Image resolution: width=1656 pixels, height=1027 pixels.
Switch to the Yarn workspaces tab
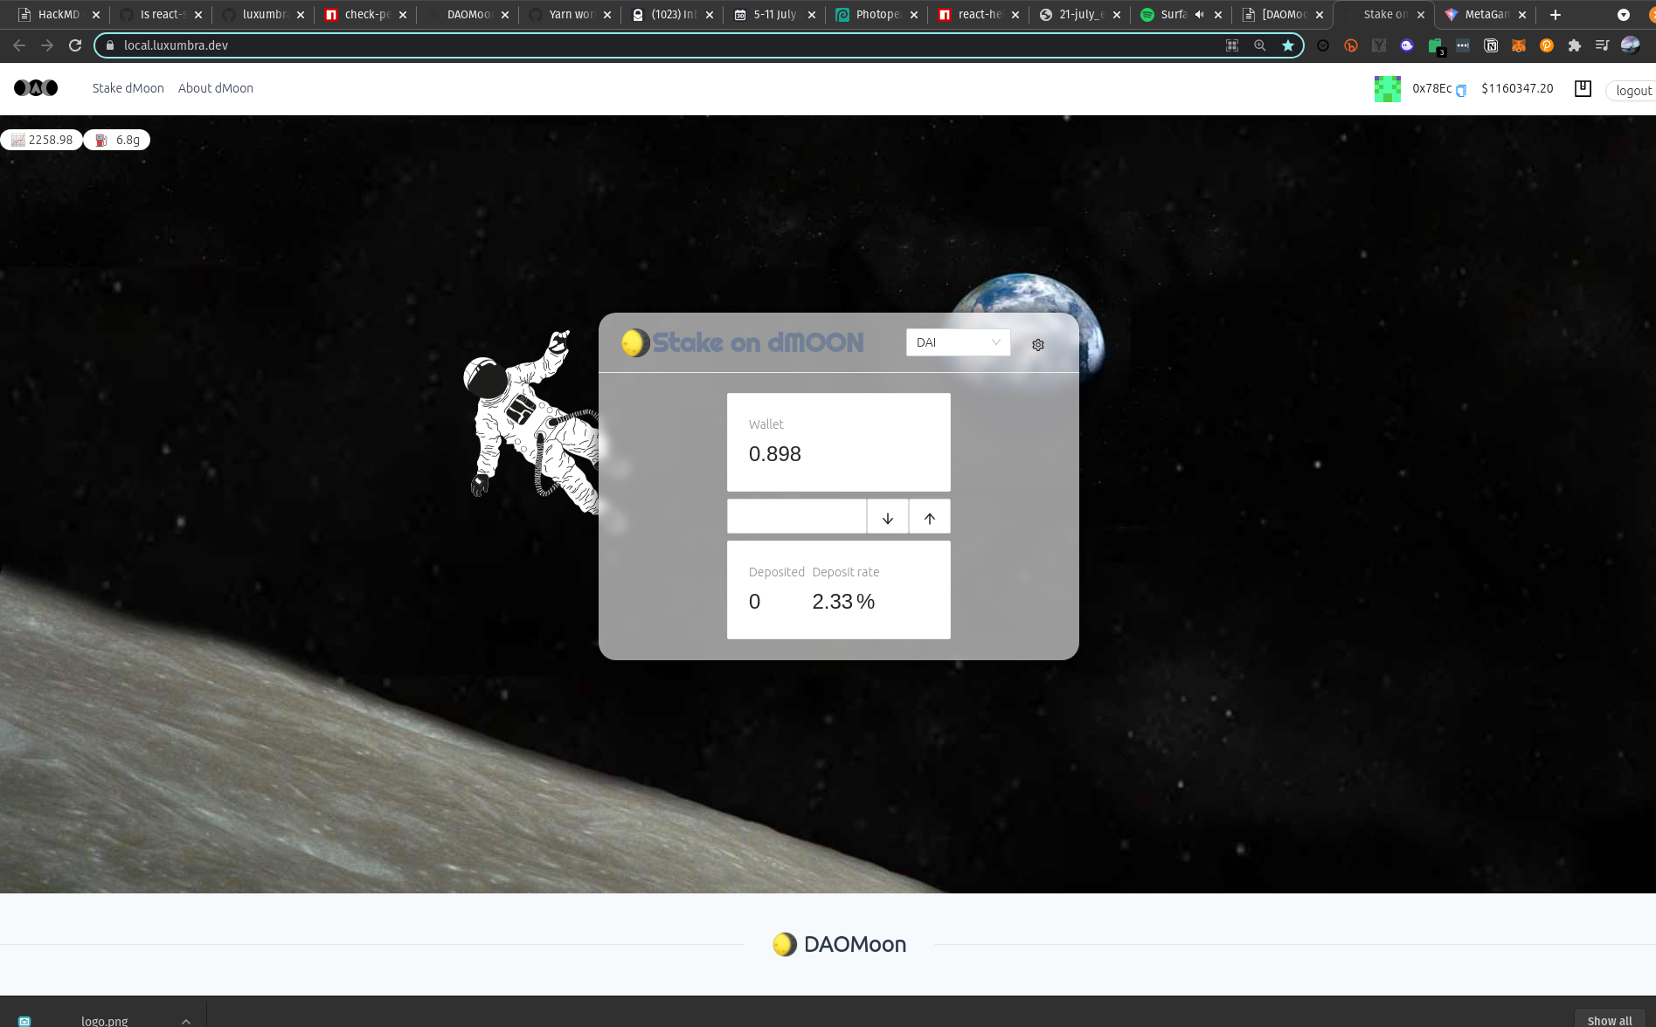[570, 15]
